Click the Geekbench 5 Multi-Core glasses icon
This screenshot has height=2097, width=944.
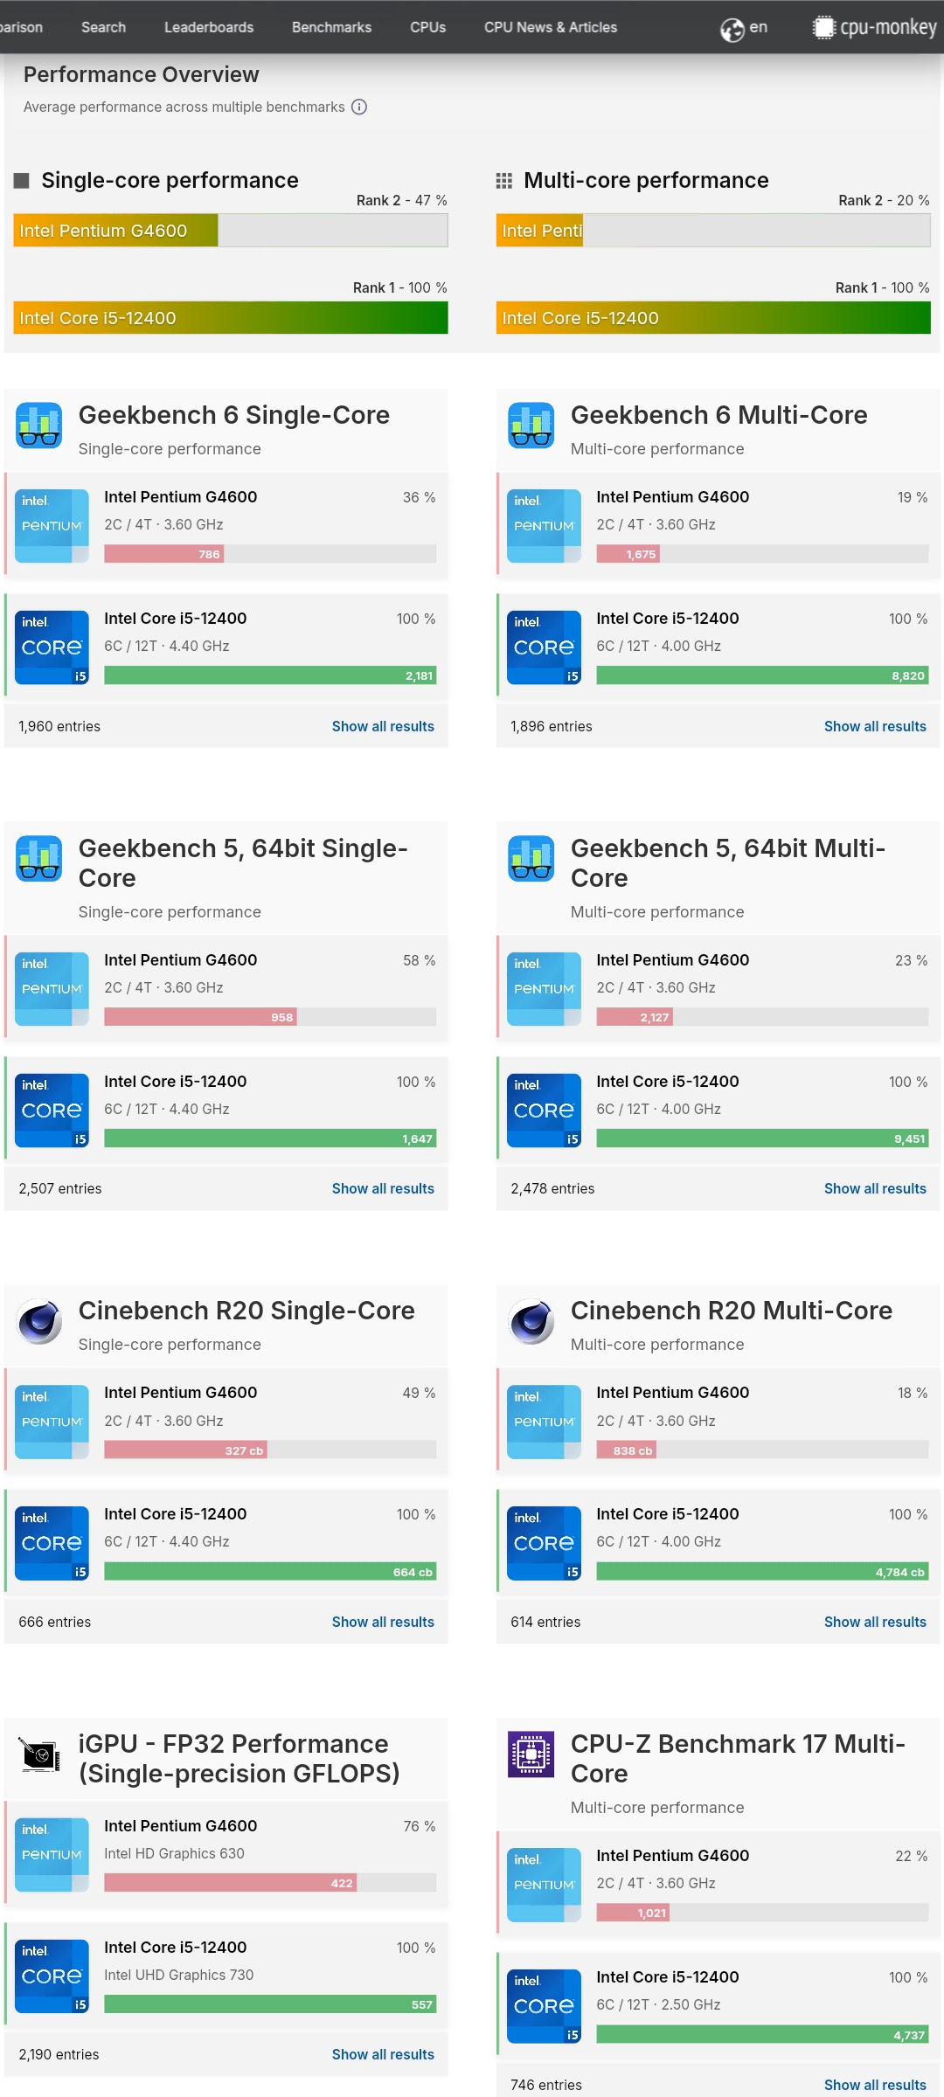pos(531,858)
